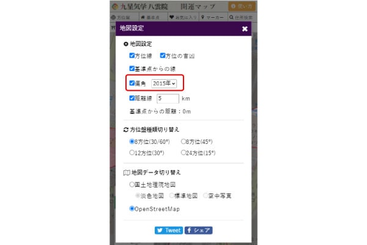Uncheck the 方位線 checkbox
367x245 pixels.
click(132, 56)
